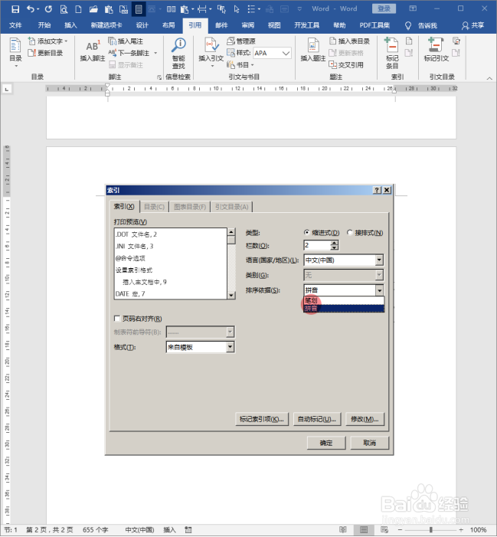Choose 拼音 in the sort list
This screenshot has height=537, width=497.
344,309
